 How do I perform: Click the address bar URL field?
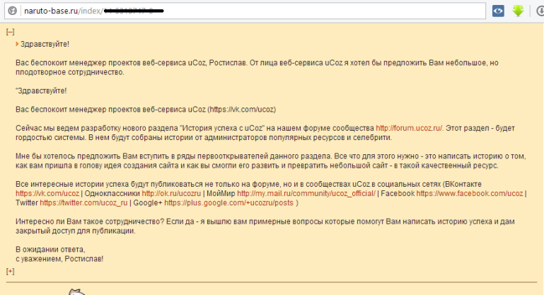(x=245, y=11)
